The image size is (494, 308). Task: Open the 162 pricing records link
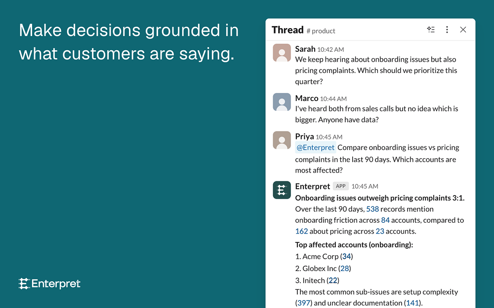[x=301, y=231]
